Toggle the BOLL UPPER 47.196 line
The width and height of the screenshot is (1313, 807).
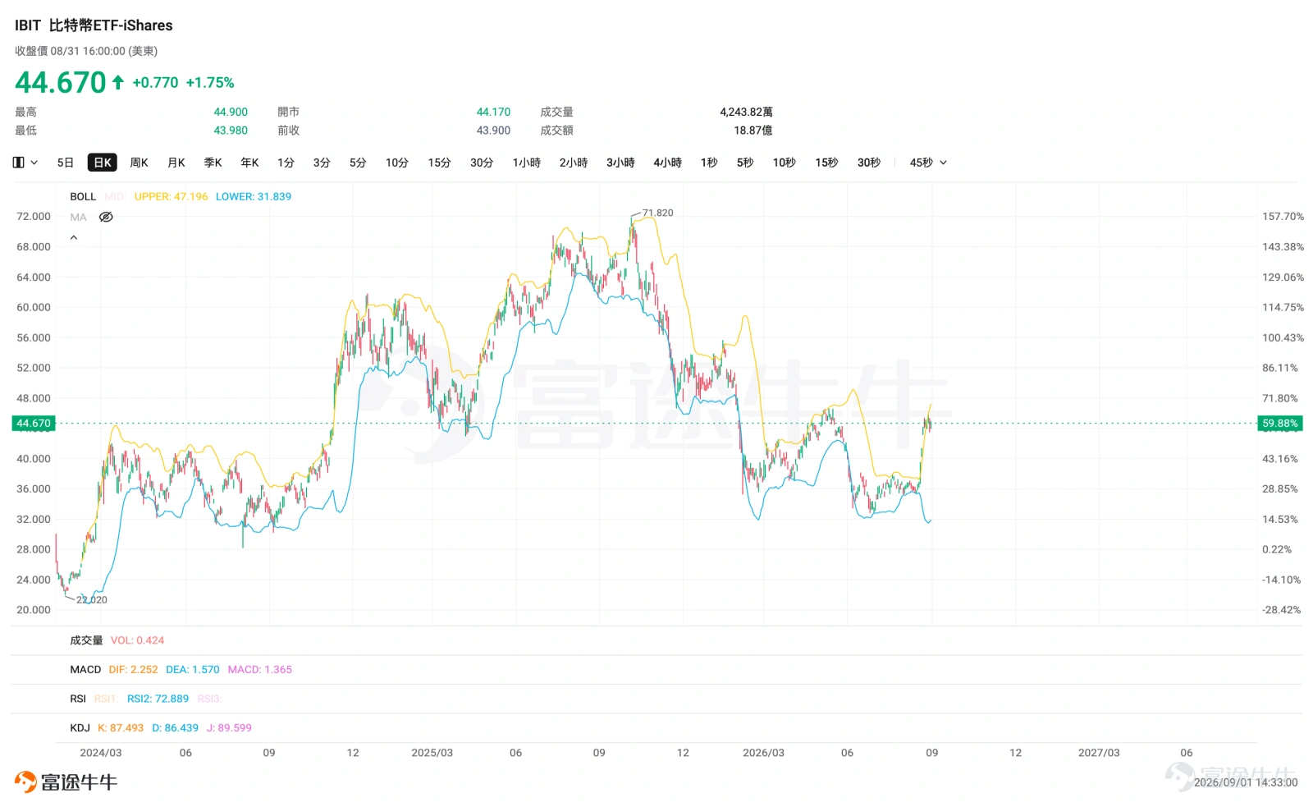click(172, 196)
